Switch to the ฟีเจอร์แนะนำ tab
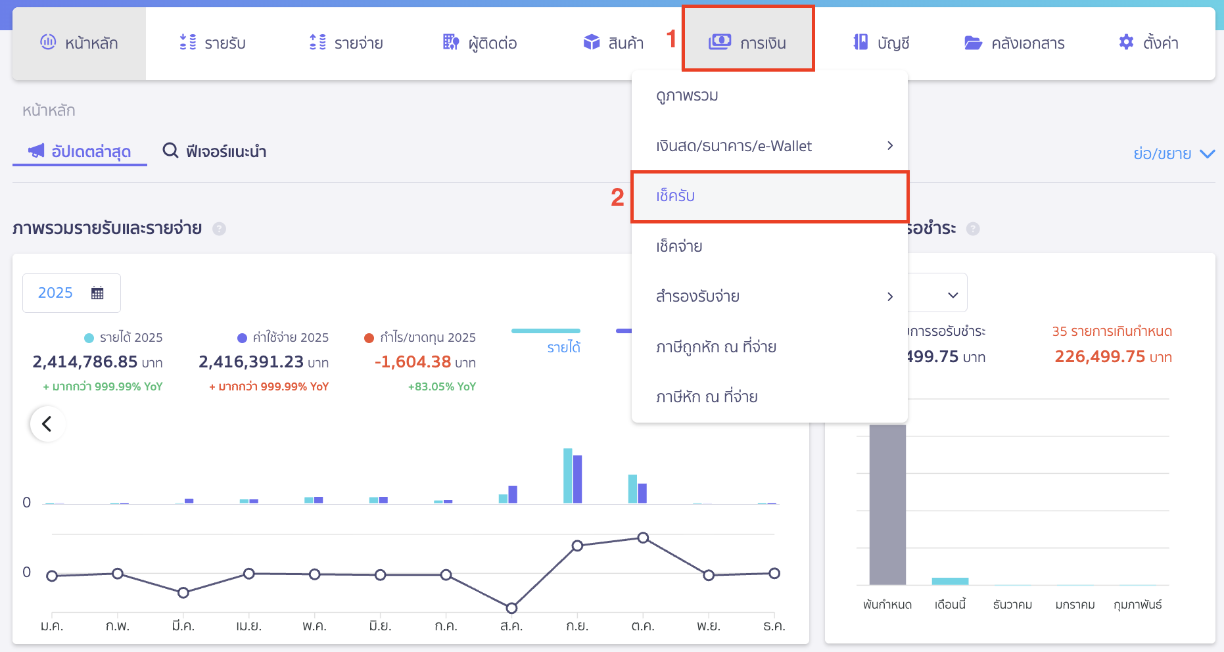Image resolution: width=1224 pixels, height=652 pixels. (x=215, y=152)
